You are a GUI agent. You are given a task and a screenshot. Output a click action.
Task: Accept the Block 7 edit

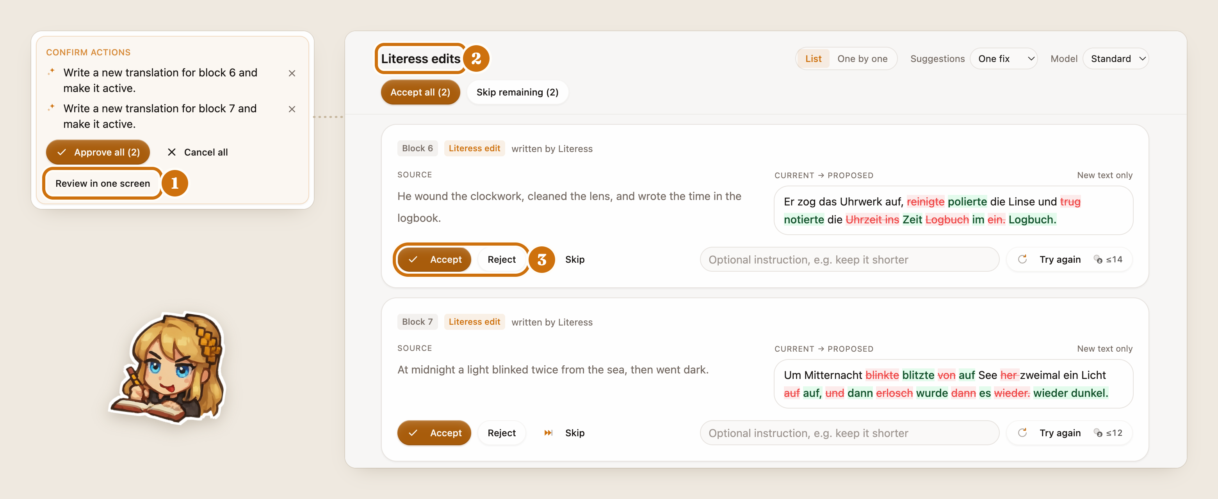click(x=434, y=433)
